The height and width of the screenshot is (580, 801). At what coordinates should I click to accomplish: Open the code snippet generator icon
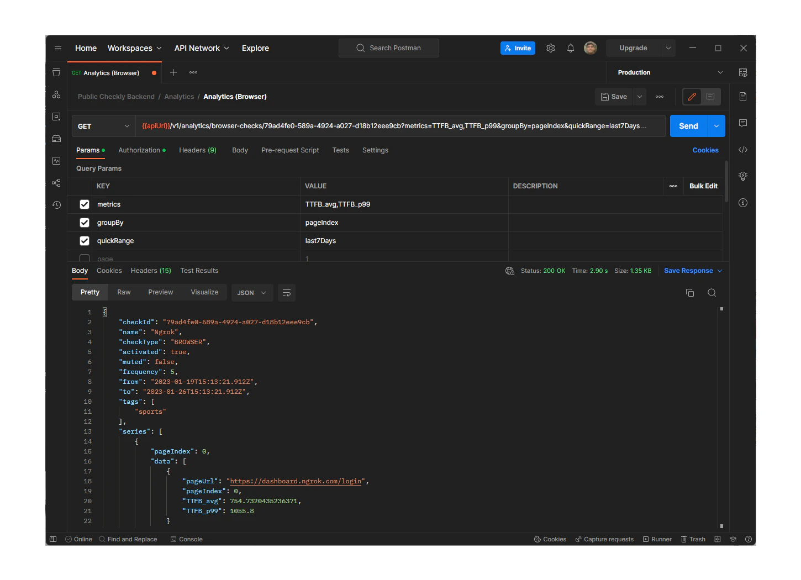pyautogui.click(x=743, y=149)
